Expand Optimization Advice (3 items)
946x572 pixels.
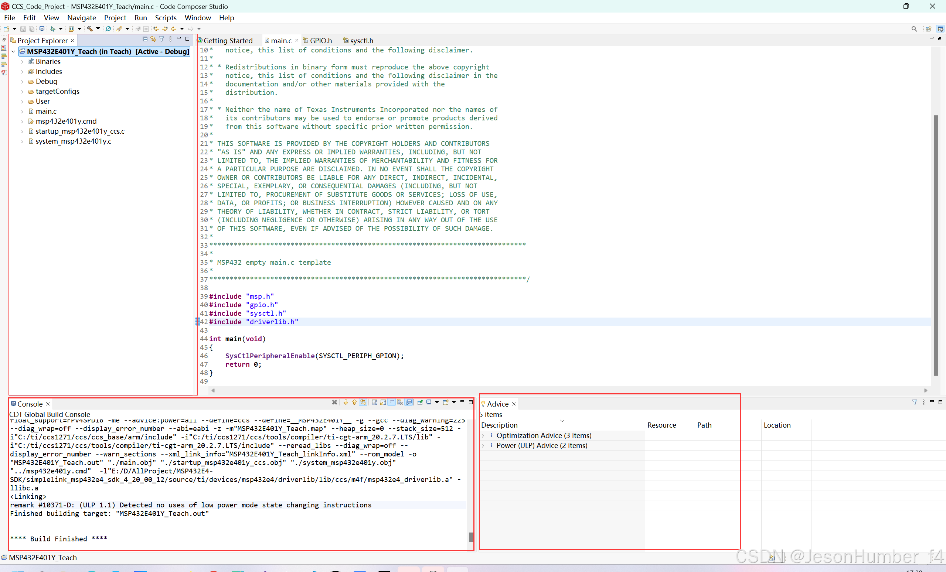[483, 435]
